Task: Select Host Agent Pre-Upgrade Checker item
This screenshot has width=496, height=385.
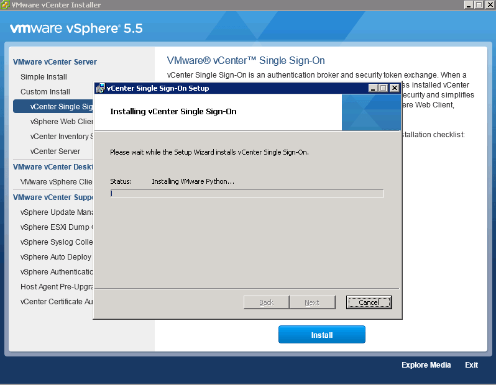Action: [x=57, y=287]
